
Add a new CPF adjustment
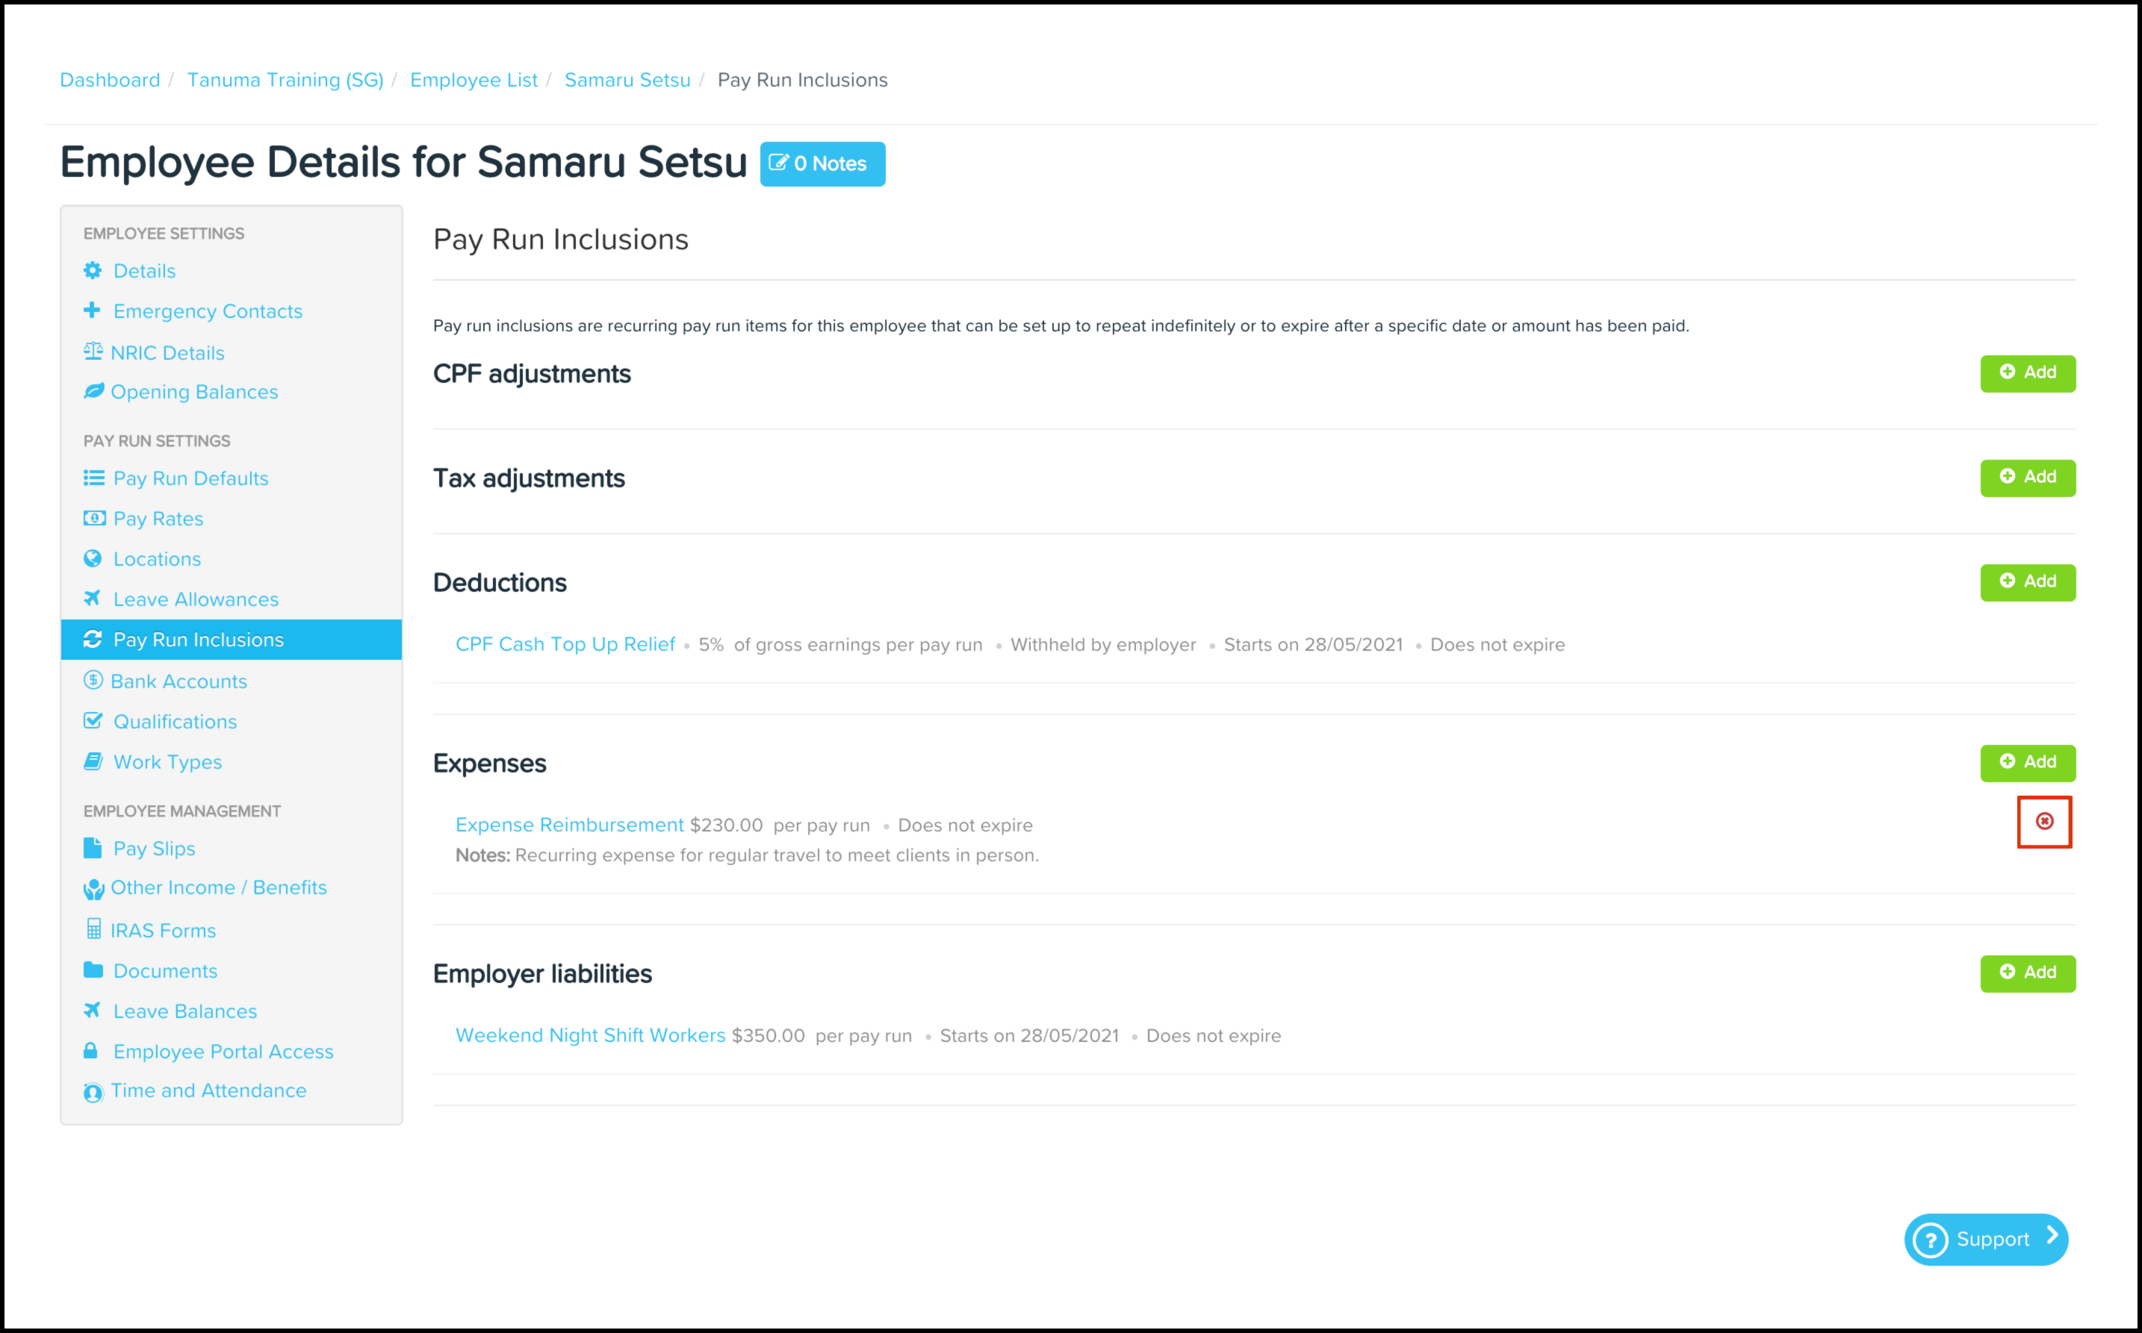(2027, 373)
